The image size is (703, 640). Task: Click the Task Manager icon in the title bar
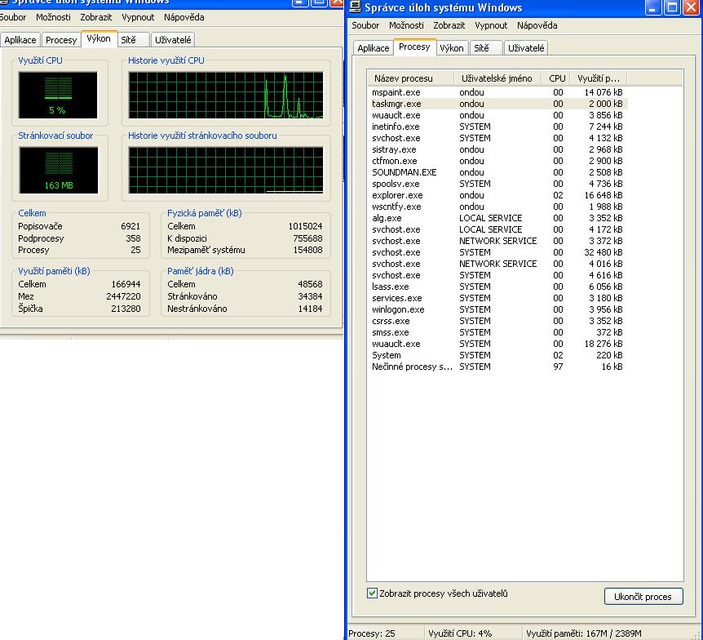(356, 8)
